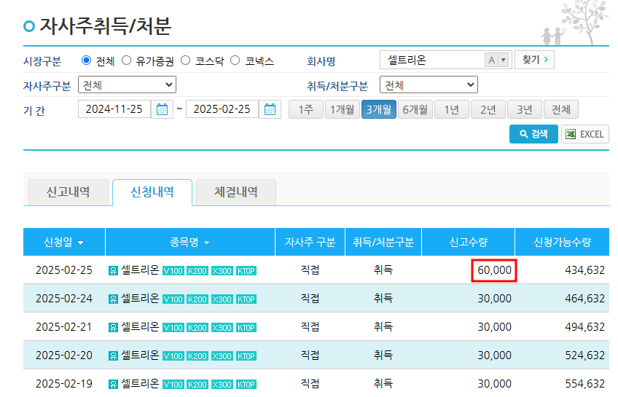Viewport: 618px width, 397px height.
Task: Export results with the EXCEL button
Action: pyautogui.click(x=585, y=134)
